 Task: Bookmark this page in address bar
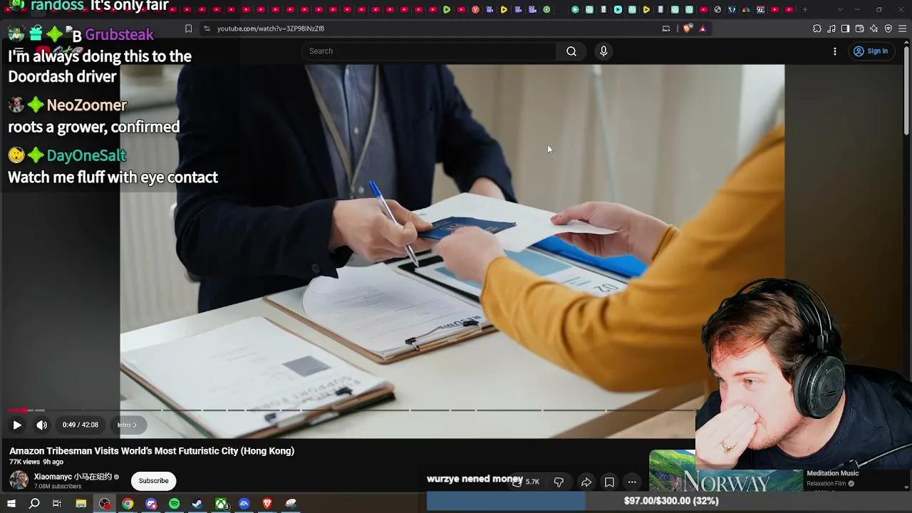[188, 28]
